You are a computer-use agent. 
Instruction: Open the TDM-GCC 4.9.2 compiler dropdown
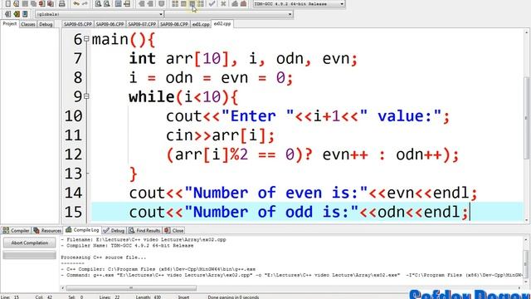point(299,3)
